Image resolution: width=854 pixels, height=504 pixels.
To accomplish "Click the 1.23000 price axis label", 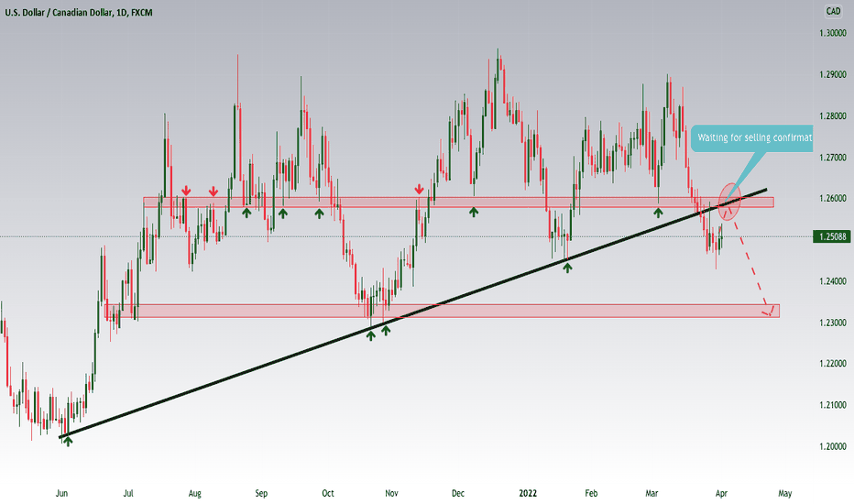I will pos(833,323).
